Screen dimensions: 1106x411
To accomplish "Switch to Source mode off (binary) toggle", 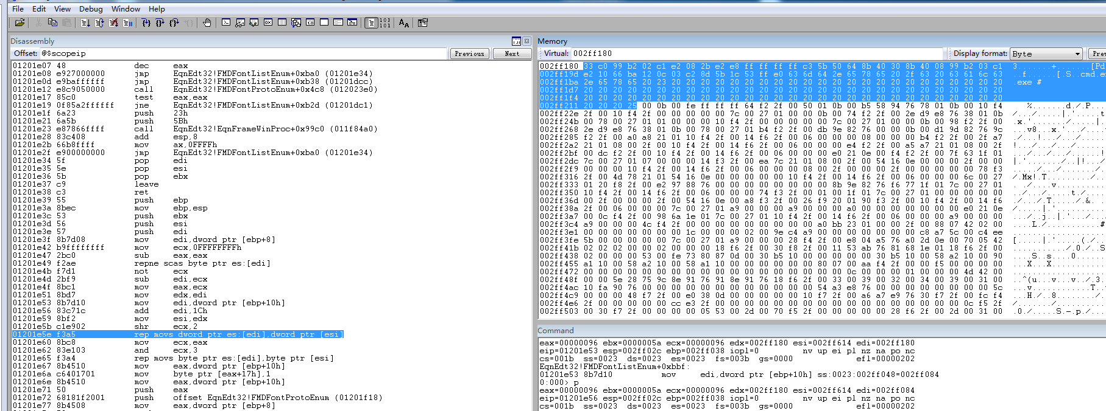I will [x=385, y=23].
